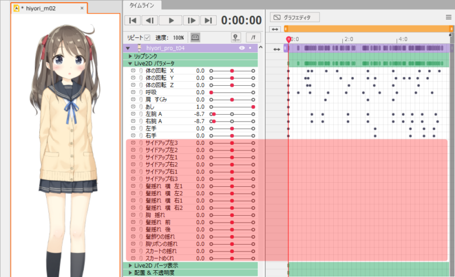This screenshot has width=455, height=277.
Task: Toggle eye visibility of the hiyori_pro_t04 track
Action: pyautogui.click(x=242, y=48)
